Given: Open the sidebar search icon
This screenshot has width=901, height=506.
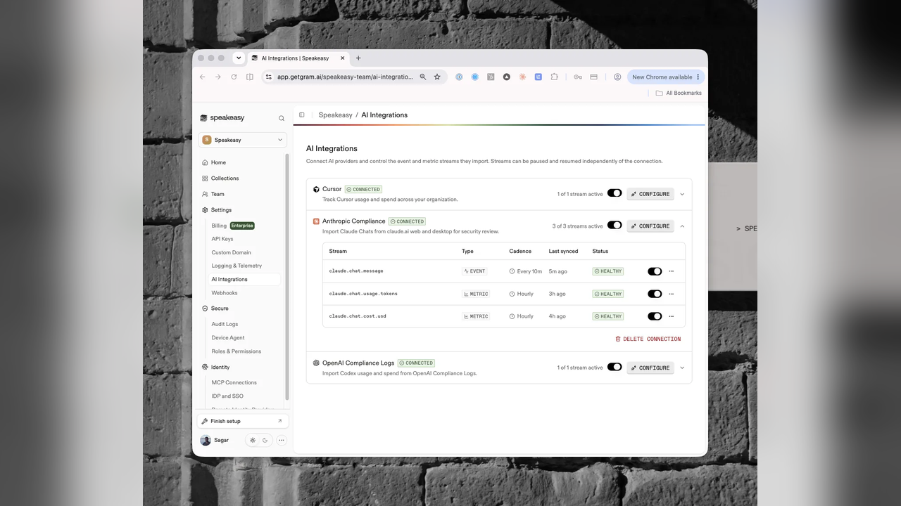Looking at the screenshot, I should (x=282, y=118).
